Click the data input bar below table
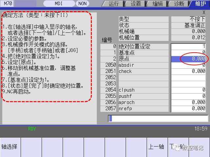 coord(157,118)
